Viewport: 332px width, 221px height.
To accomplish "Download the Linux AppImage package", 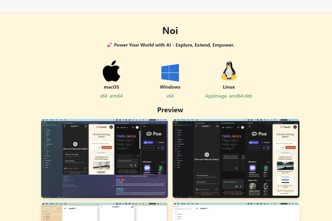I will coord(216,96).
